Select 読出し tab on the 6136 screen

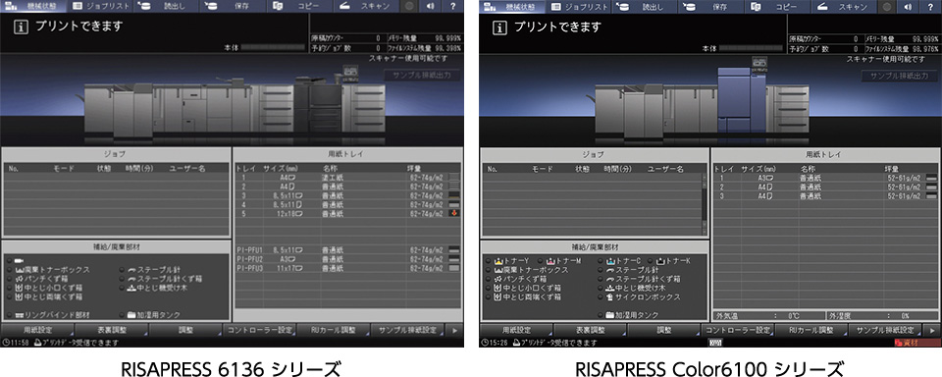[167, 7]
